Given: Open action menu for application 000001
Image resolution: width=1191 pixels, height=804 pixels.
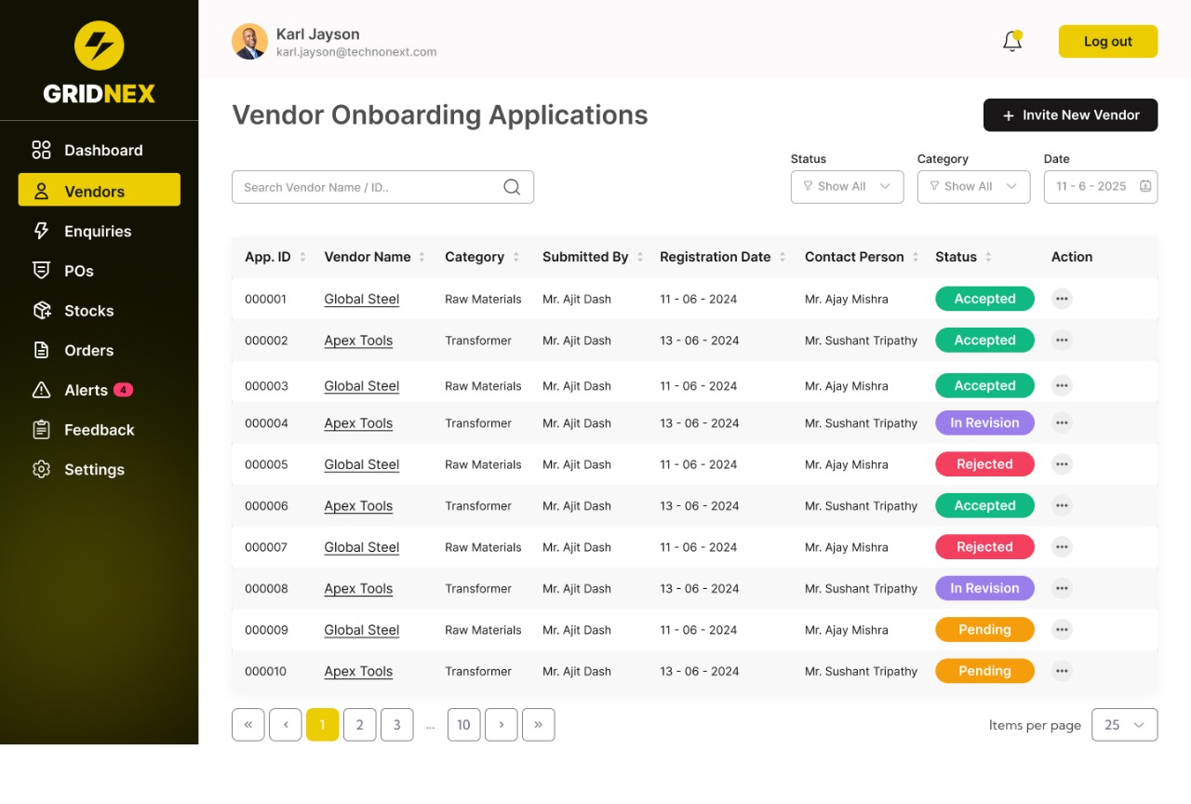Looking at the screenshot, I should point(1062,299).
